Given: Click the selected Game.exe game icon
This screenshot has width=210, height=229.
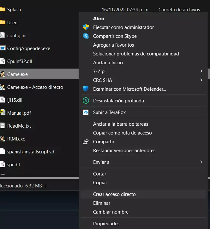Looking at the screenshot, I should coord(3,74).
